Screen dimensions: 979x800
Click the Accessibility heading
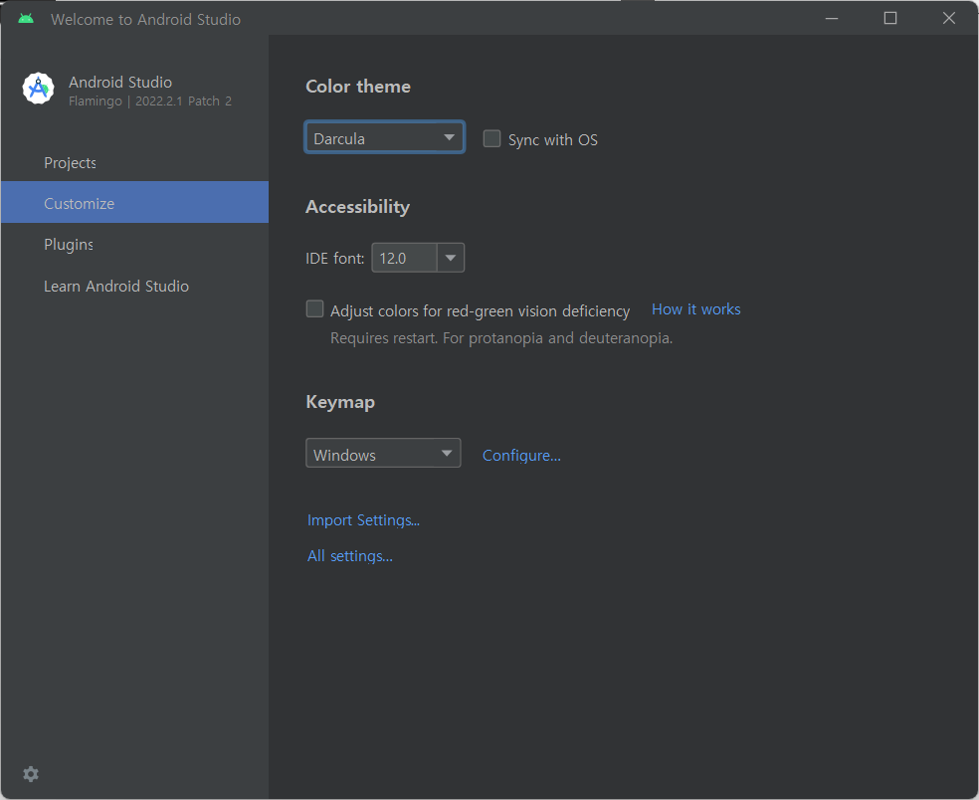click(x=358, y=207)
